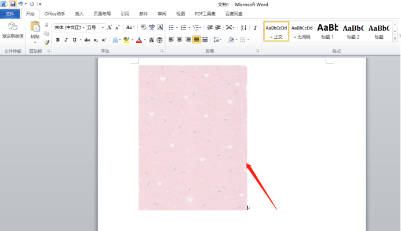Open the 邮件 ribbon tab
This screenshot has height=231, width=401.
(x=144, y=13)
